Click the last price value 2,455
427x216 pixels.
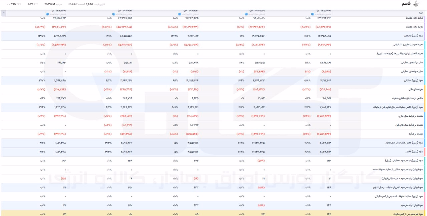tap(89, 4)
